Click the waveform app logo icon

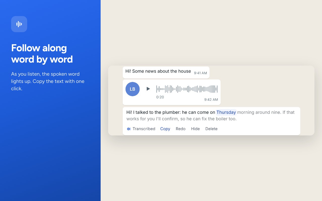[19, 24]
